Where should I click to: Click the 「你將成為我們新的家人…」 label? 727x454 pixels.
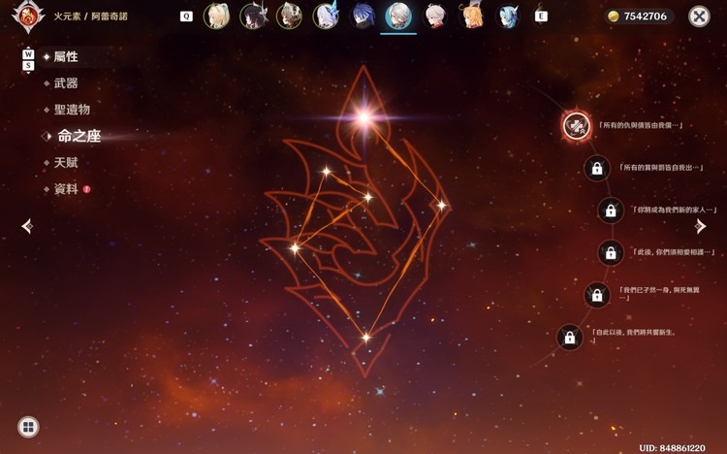[x=675, y=210]
